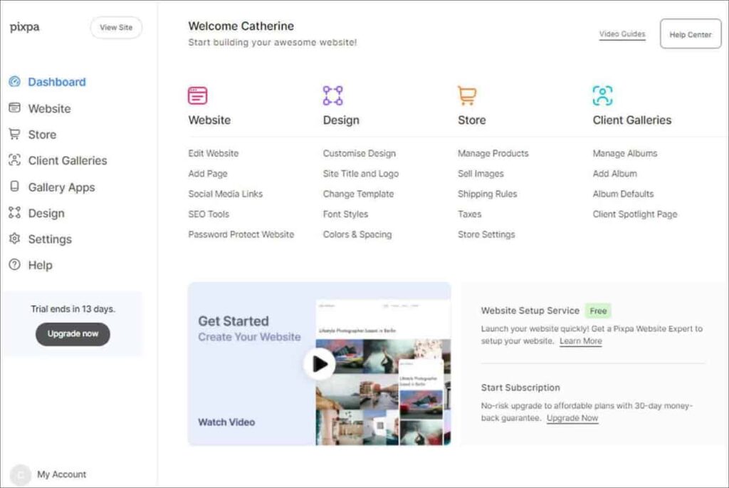Play the Get Started video
The height and width of the screenshot is (488, 729).
click(319, 363)
